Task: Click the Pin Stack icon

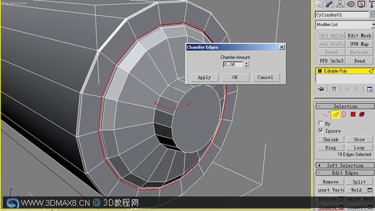Action: [x=321, y=90]
